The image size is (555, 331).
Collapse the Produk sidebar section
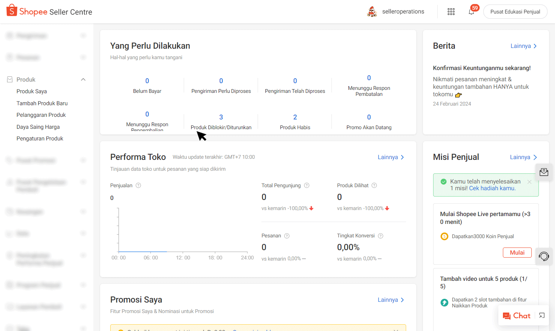[x=83, y=79]
